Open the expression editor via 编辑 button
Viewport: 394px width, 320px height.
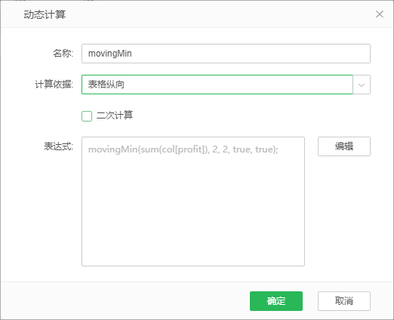(344, 146)
